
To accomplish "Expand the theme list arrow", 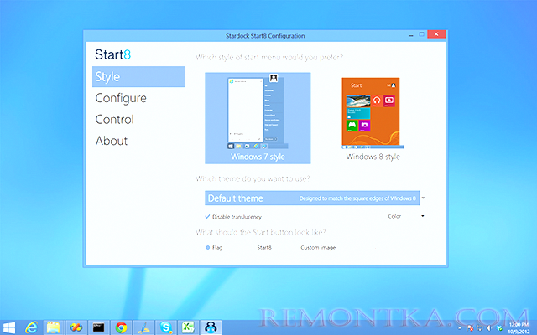I will (423, 198).
